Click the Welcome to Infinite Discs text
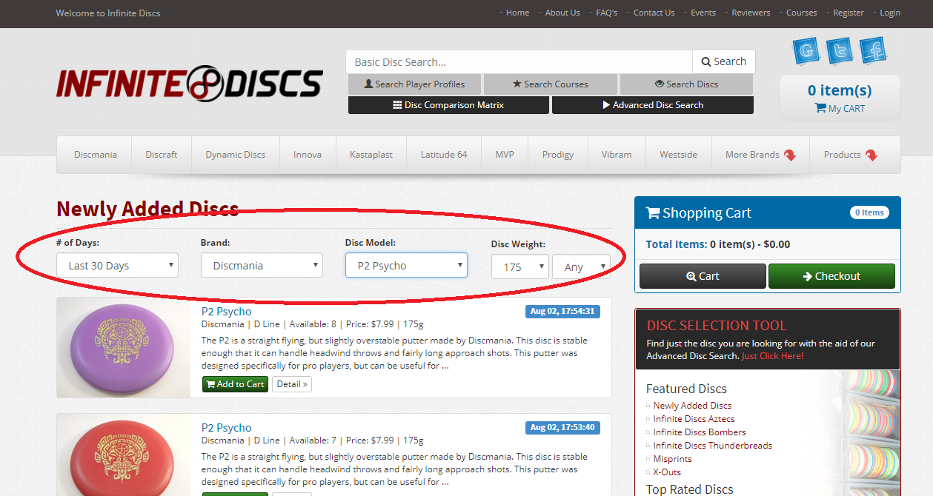933x496 pixels. pyautogui.click(x=108, y=13)
